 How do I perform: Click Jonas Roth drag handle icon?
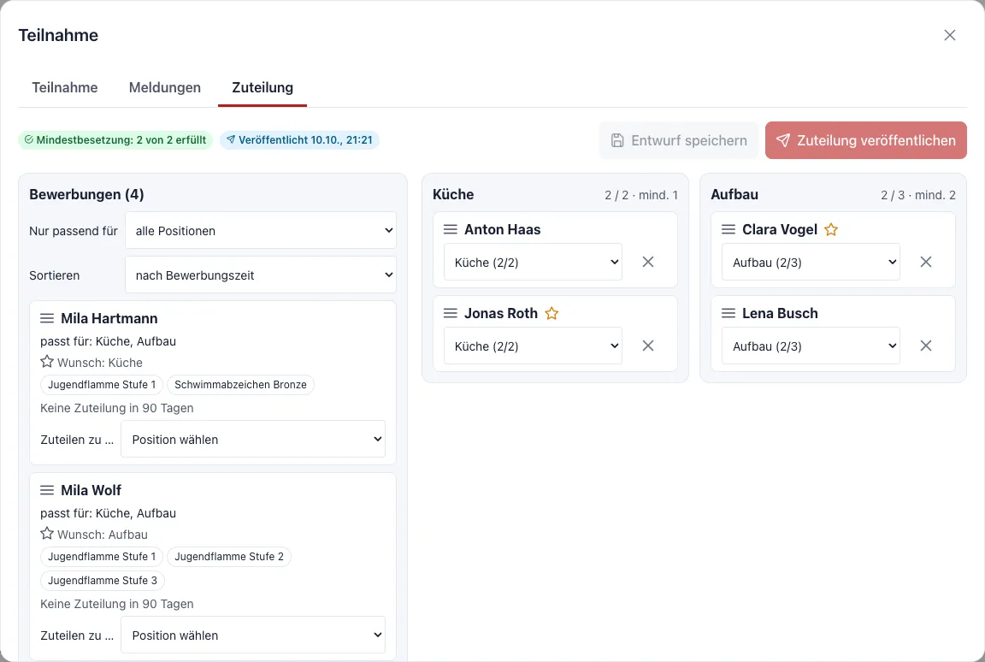[x=451, y=313]
